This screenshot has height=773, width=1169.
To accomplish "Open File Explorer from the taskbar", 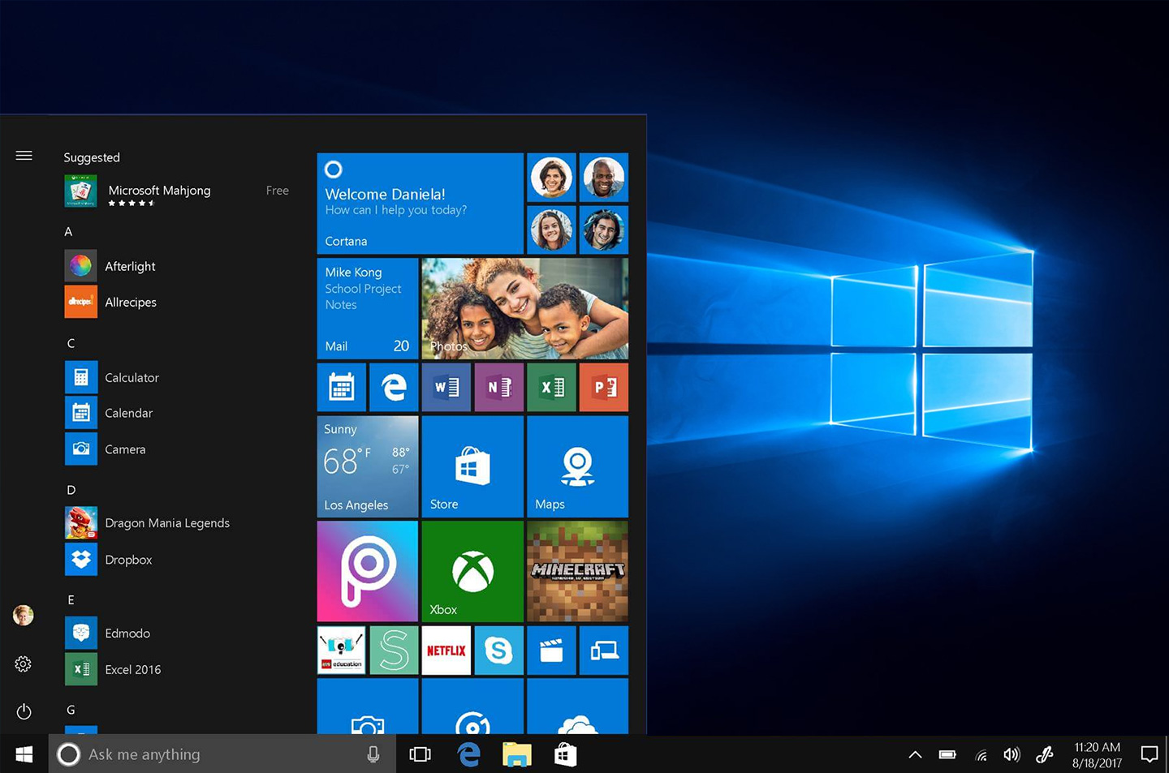I will (x=516, y=754).
